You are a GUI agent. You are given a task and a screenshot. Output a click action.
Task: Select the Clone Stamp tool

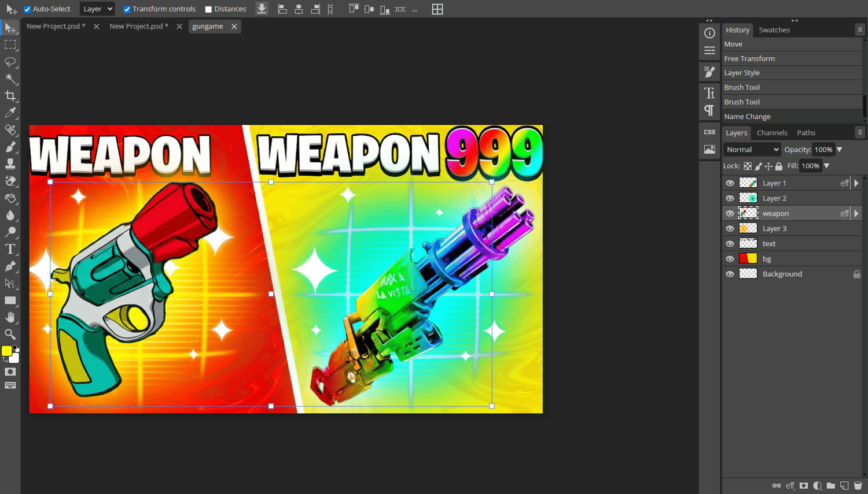[x=10, y=164]
